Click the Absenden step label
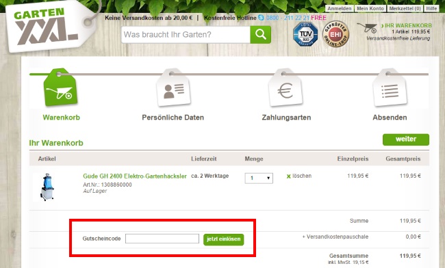Image resolution: width=445 pixels, height=268 pixels. (390, 118)
